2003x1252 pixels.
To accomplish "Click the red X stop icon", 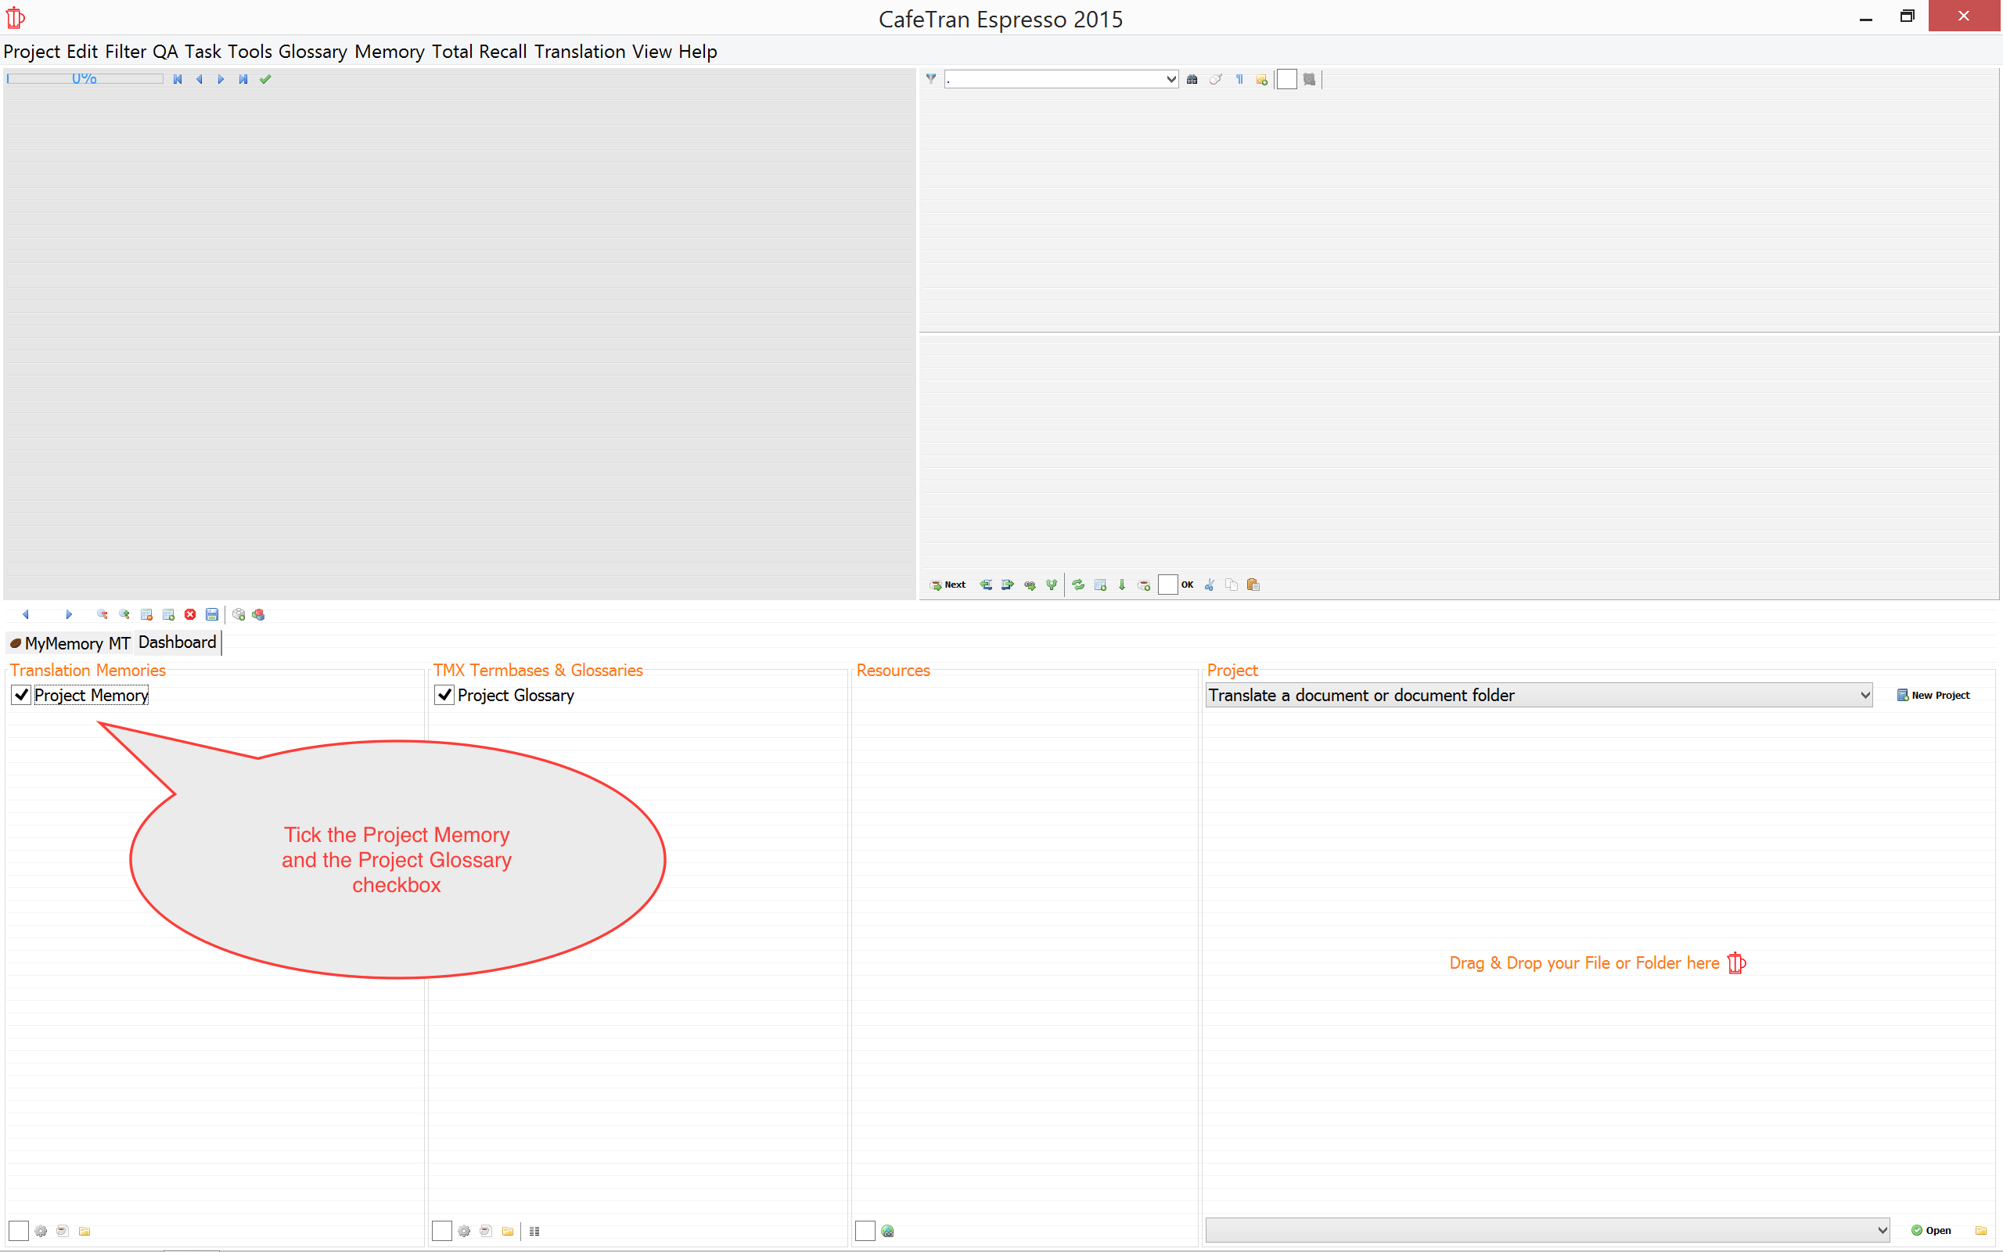I will [190, 614].
